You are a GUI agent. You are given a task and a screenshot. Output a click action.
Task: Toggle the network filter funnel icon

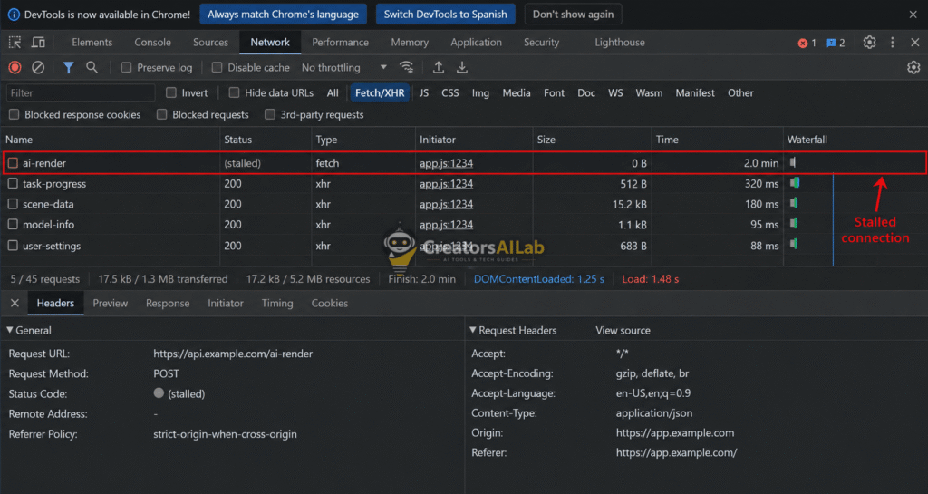69,67
